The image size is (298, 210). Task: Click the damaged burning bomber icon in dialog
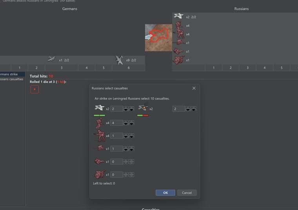[143, 108]
